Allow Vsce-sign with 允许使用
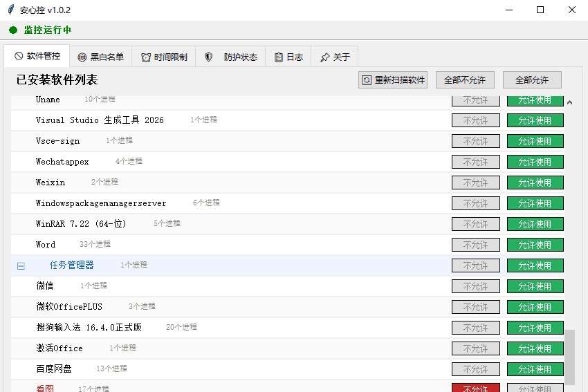The image size is (588, 392). 535,141
